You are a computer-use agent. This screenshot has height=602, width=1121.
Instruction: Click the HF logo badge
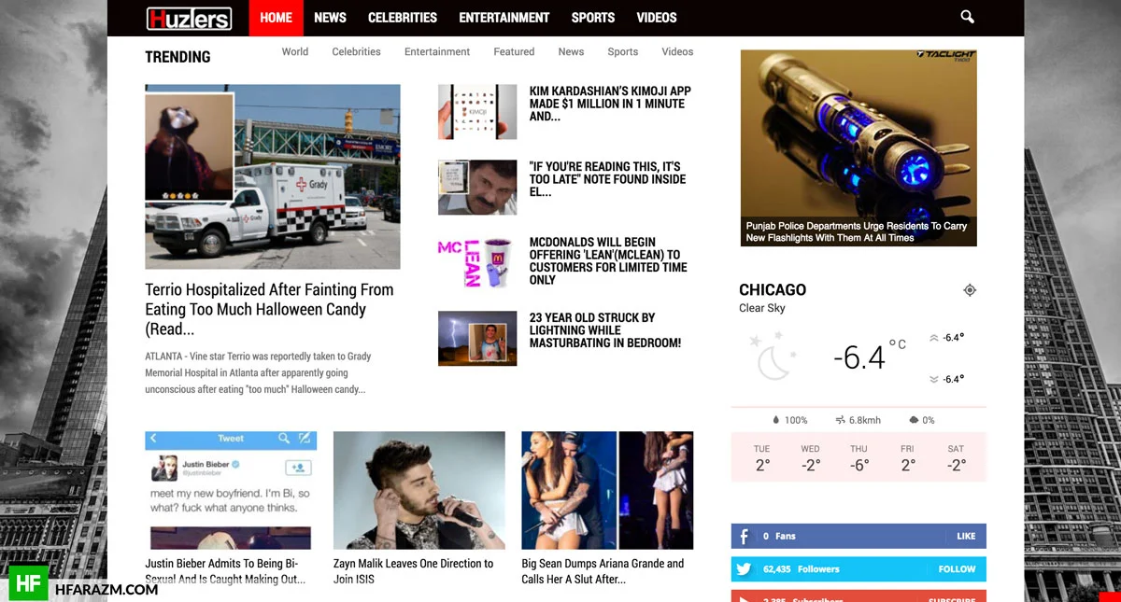coord(28,584)
